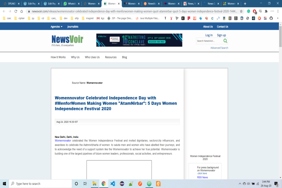
Task: Open the Who Uses Us menu item
Action: click(92, 57)
